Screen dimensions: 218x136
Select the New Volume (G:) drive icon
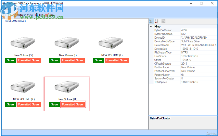[x=23, y=43]
